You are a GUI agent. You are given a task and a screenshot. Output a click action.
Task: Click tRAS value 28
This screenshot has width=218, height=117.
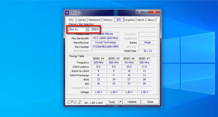click(144, 79)
